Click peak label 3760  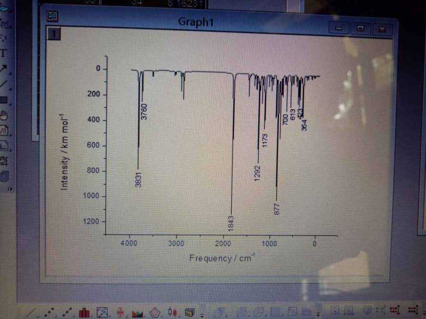click(x=144, y=112)
